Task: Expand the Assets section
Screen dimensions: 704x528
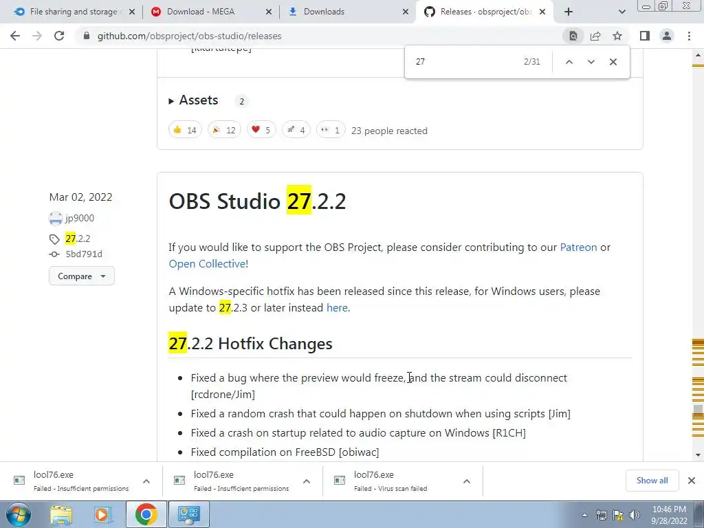Action: [193, 100]
